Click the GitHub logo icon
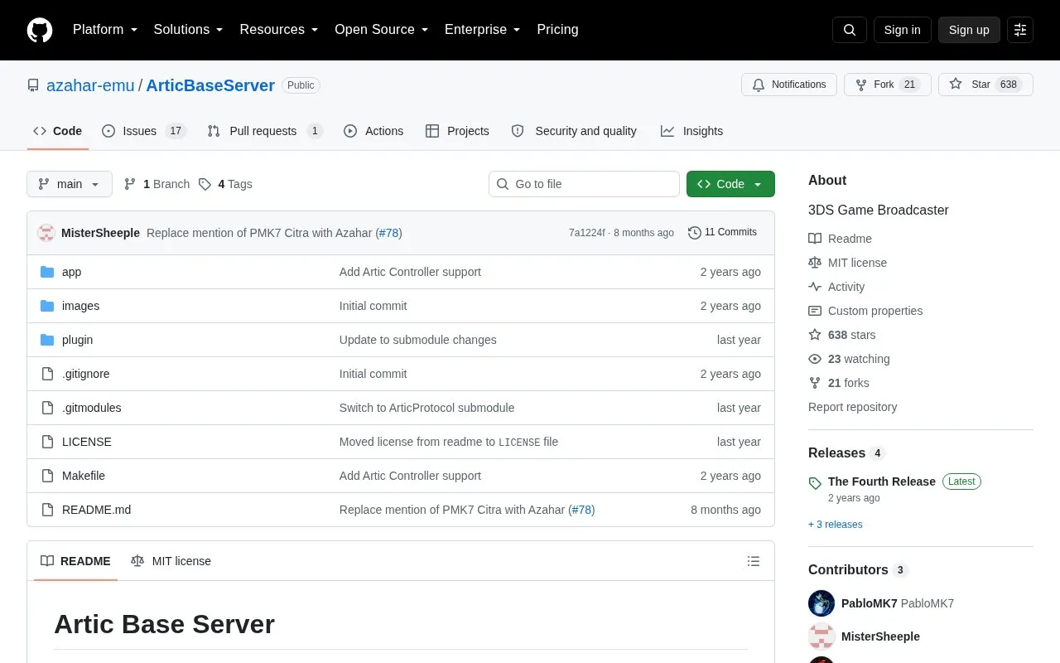Image resolution: width=1060 pixels, height=663 pixels. [40, 30]
